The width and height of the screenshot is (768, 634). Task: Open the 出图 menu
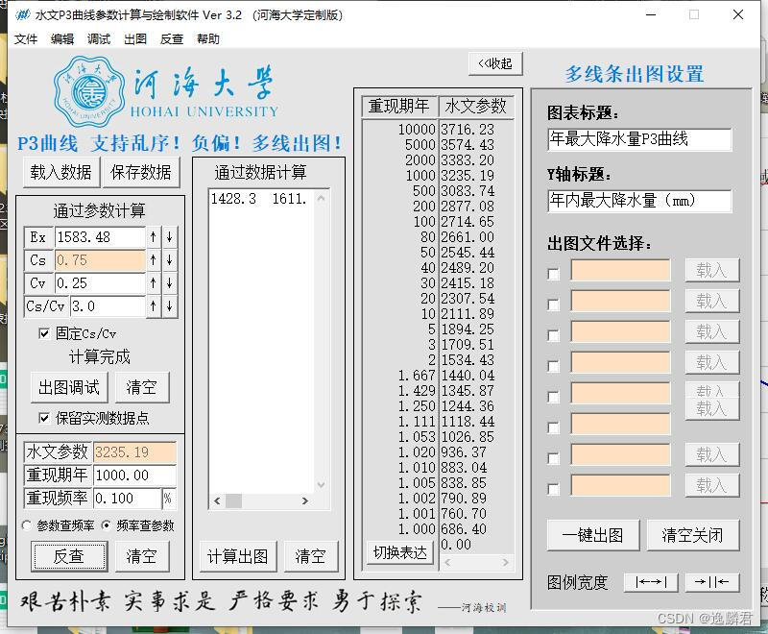134,39
